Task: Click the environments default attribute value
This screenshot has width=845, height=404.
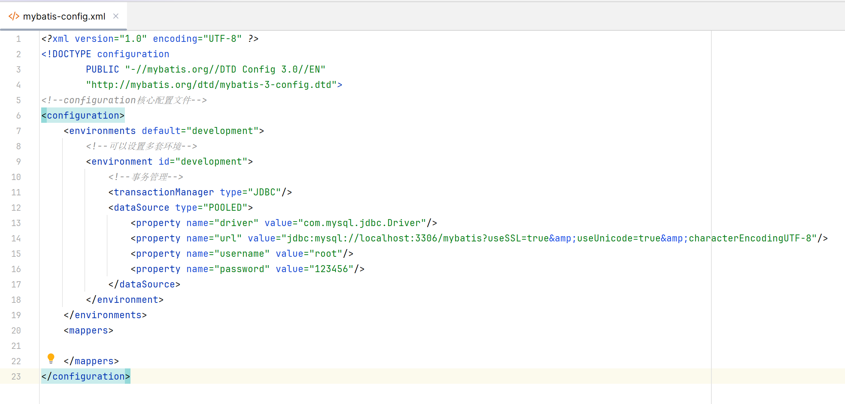Action: (223, 131)
